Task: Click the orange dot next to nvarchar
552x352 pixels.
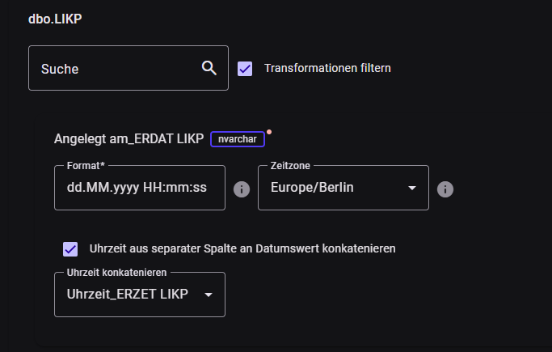Action: [x=268, y=131]
